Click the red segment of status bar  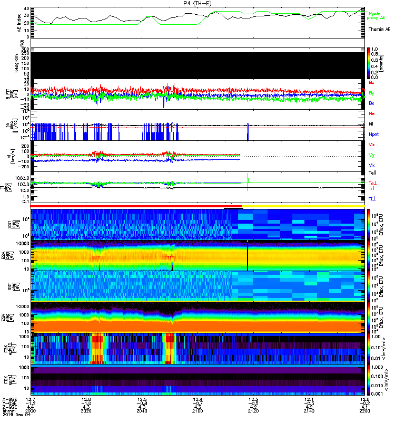(x=136, y=206)
